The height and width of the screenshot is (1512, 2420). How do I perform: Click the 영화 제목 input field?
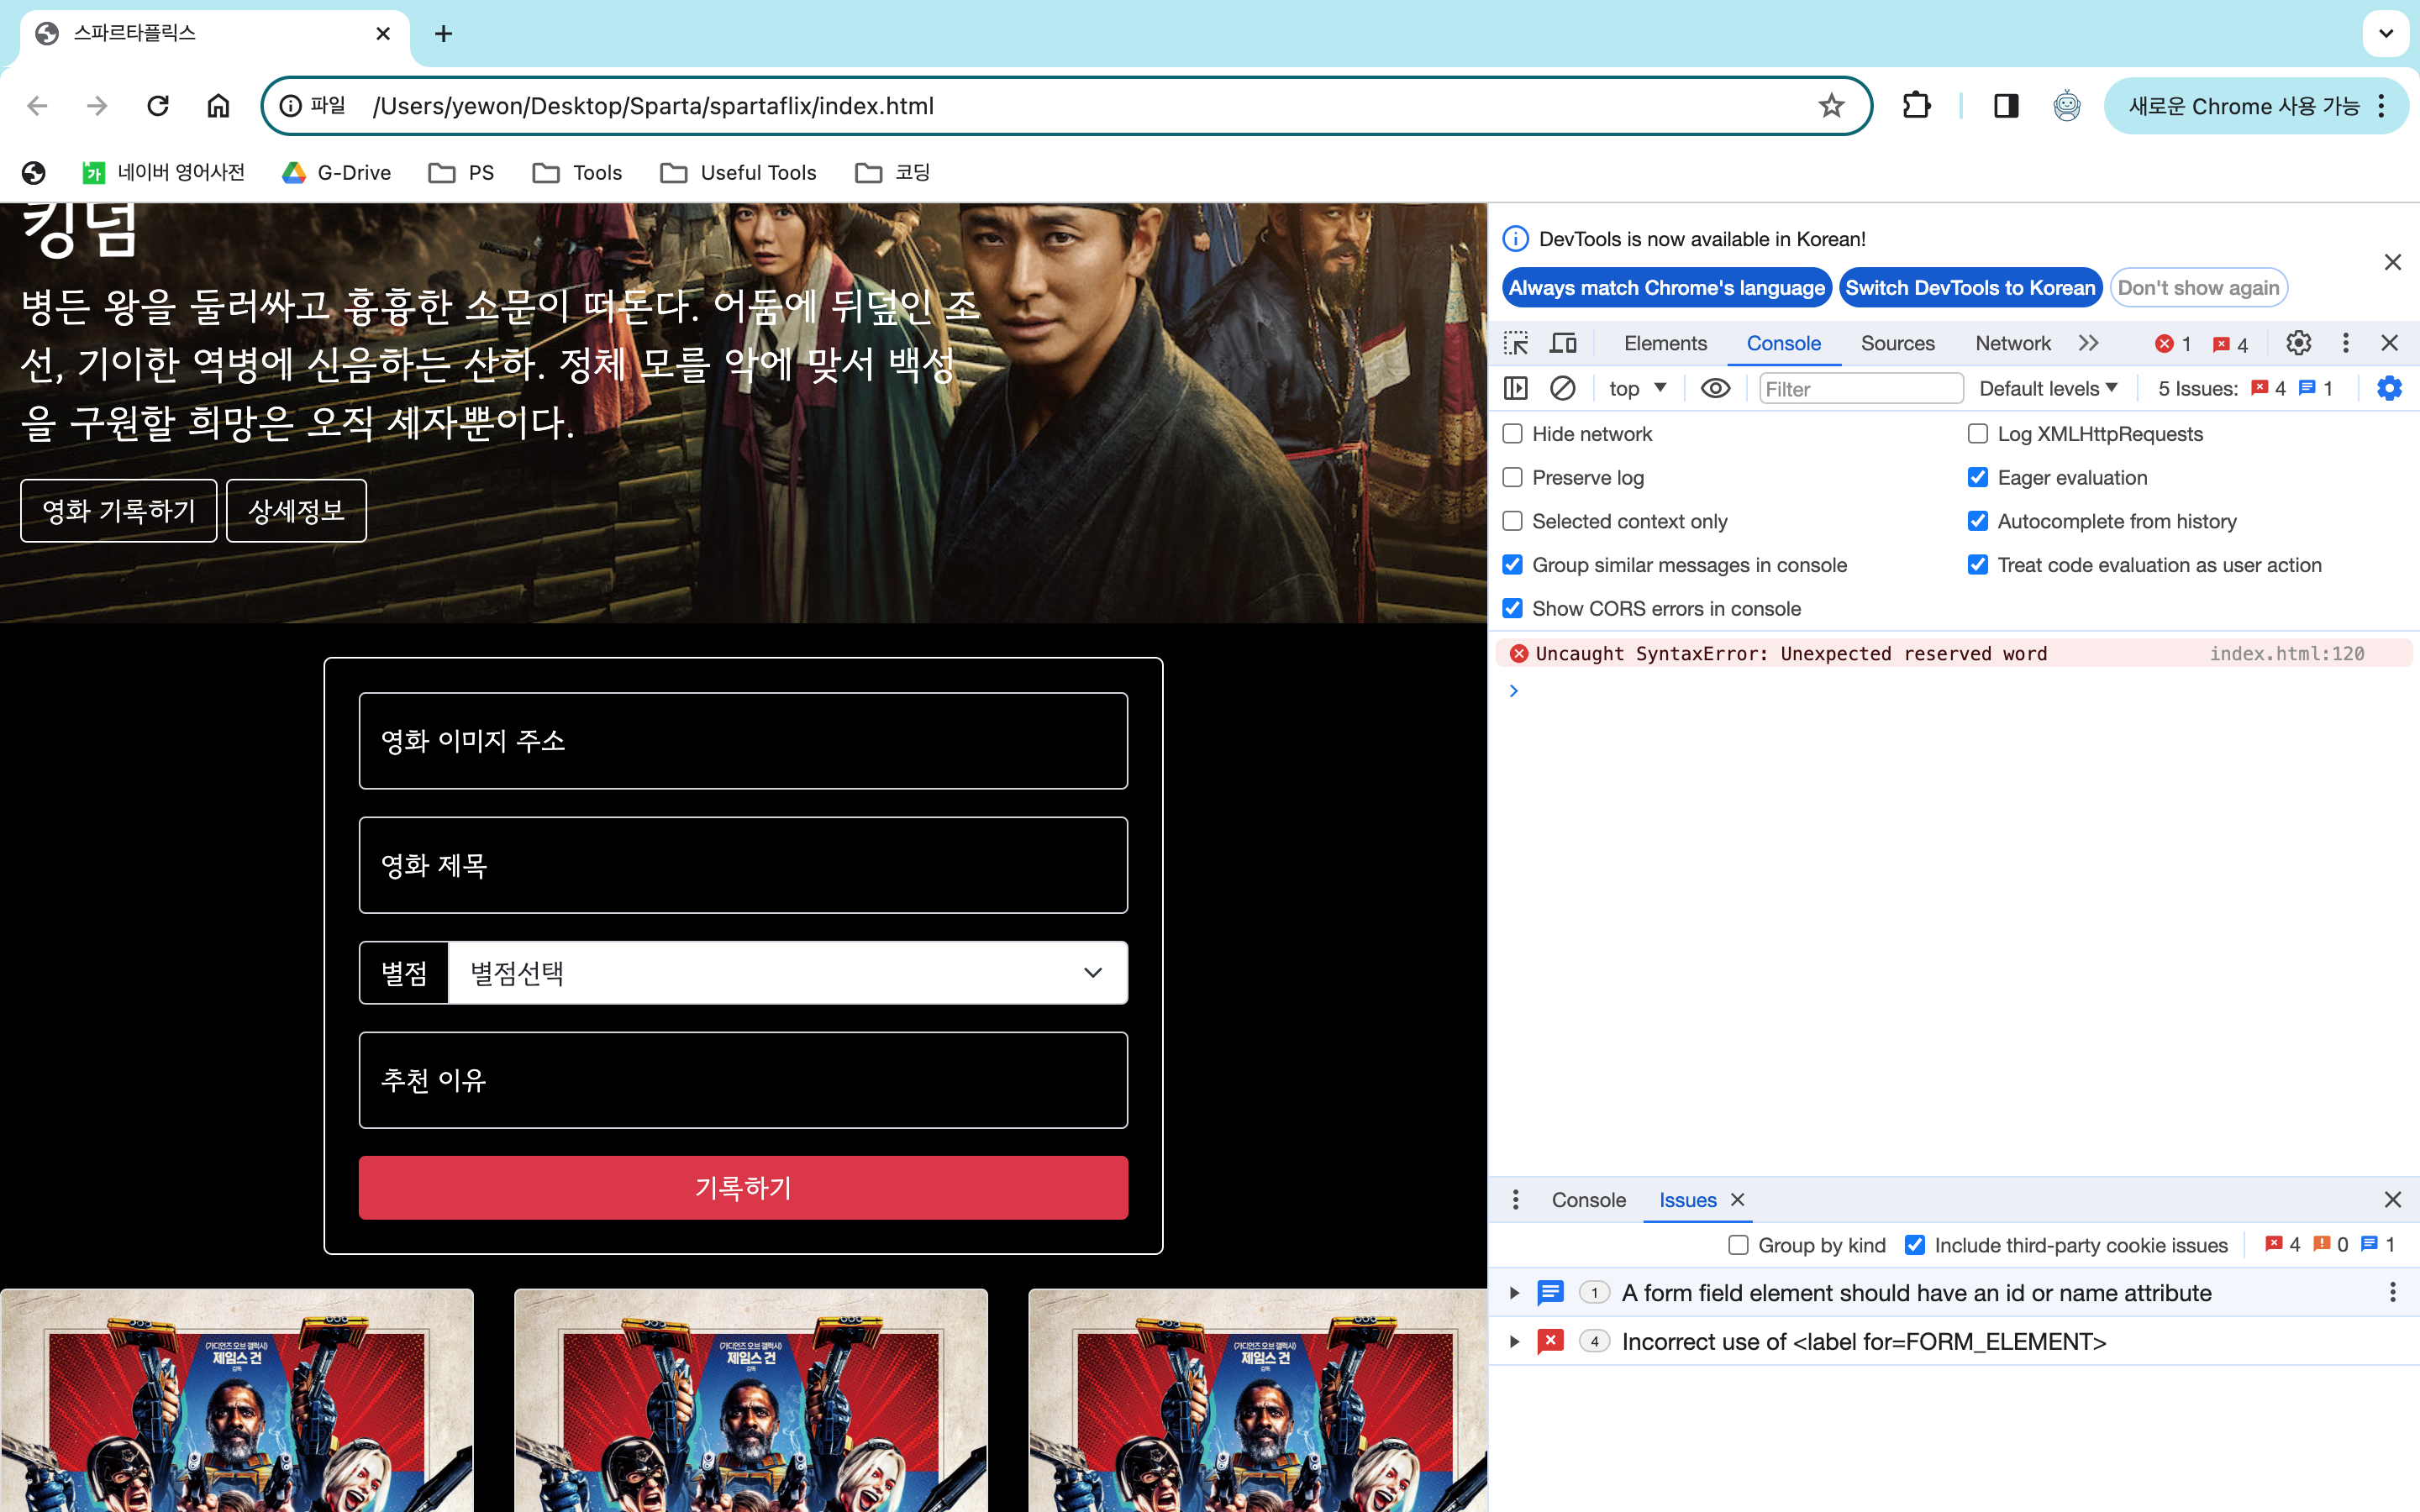pos(743,865)
